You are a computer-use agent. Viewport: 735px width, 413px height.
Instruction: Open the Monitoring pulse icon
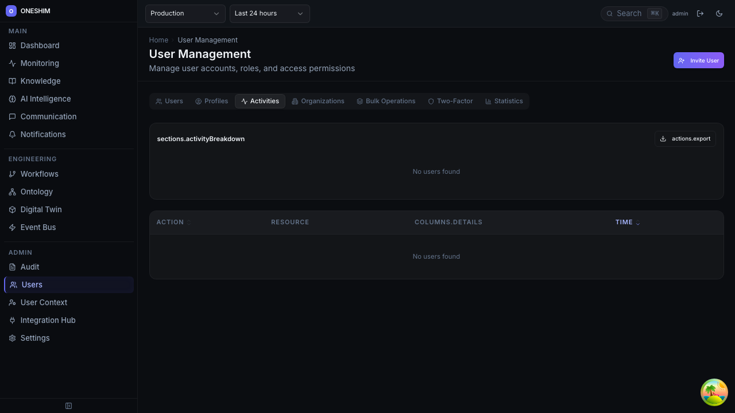click(12, 63)
